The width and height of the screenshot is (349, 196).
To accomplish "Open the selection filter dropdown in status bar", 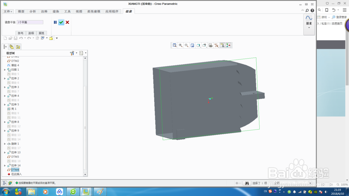I will pyautogui.click(x=310, y=183).
